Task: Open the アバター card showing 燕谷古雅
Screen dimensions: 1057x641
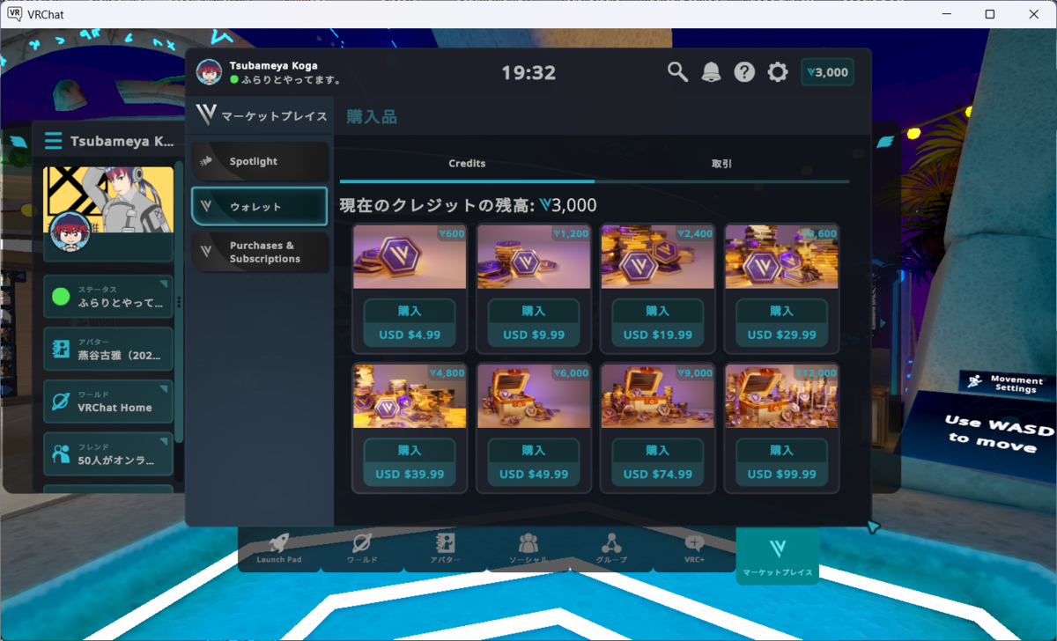Action: (108, 349)
